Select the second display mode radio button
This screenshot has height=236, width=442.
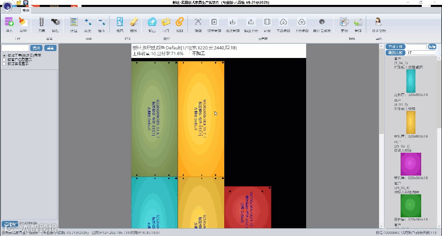coord(5,60)
